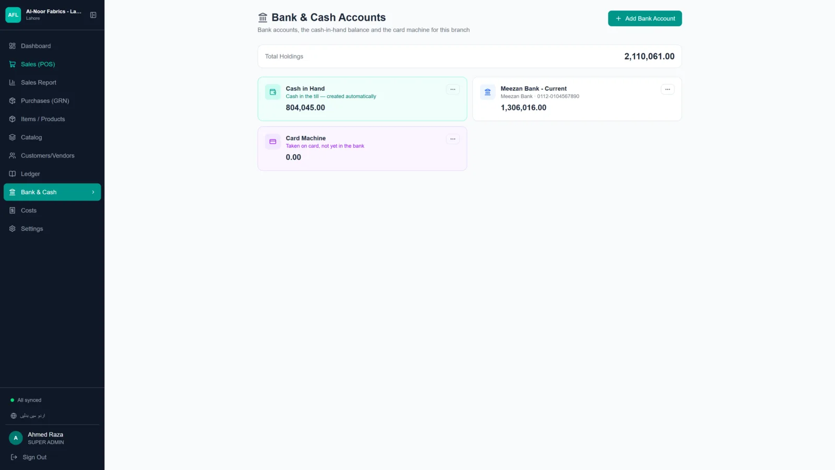Open the Costs page
The height and width of the screenshot is (470, 835).
[52, 210]
